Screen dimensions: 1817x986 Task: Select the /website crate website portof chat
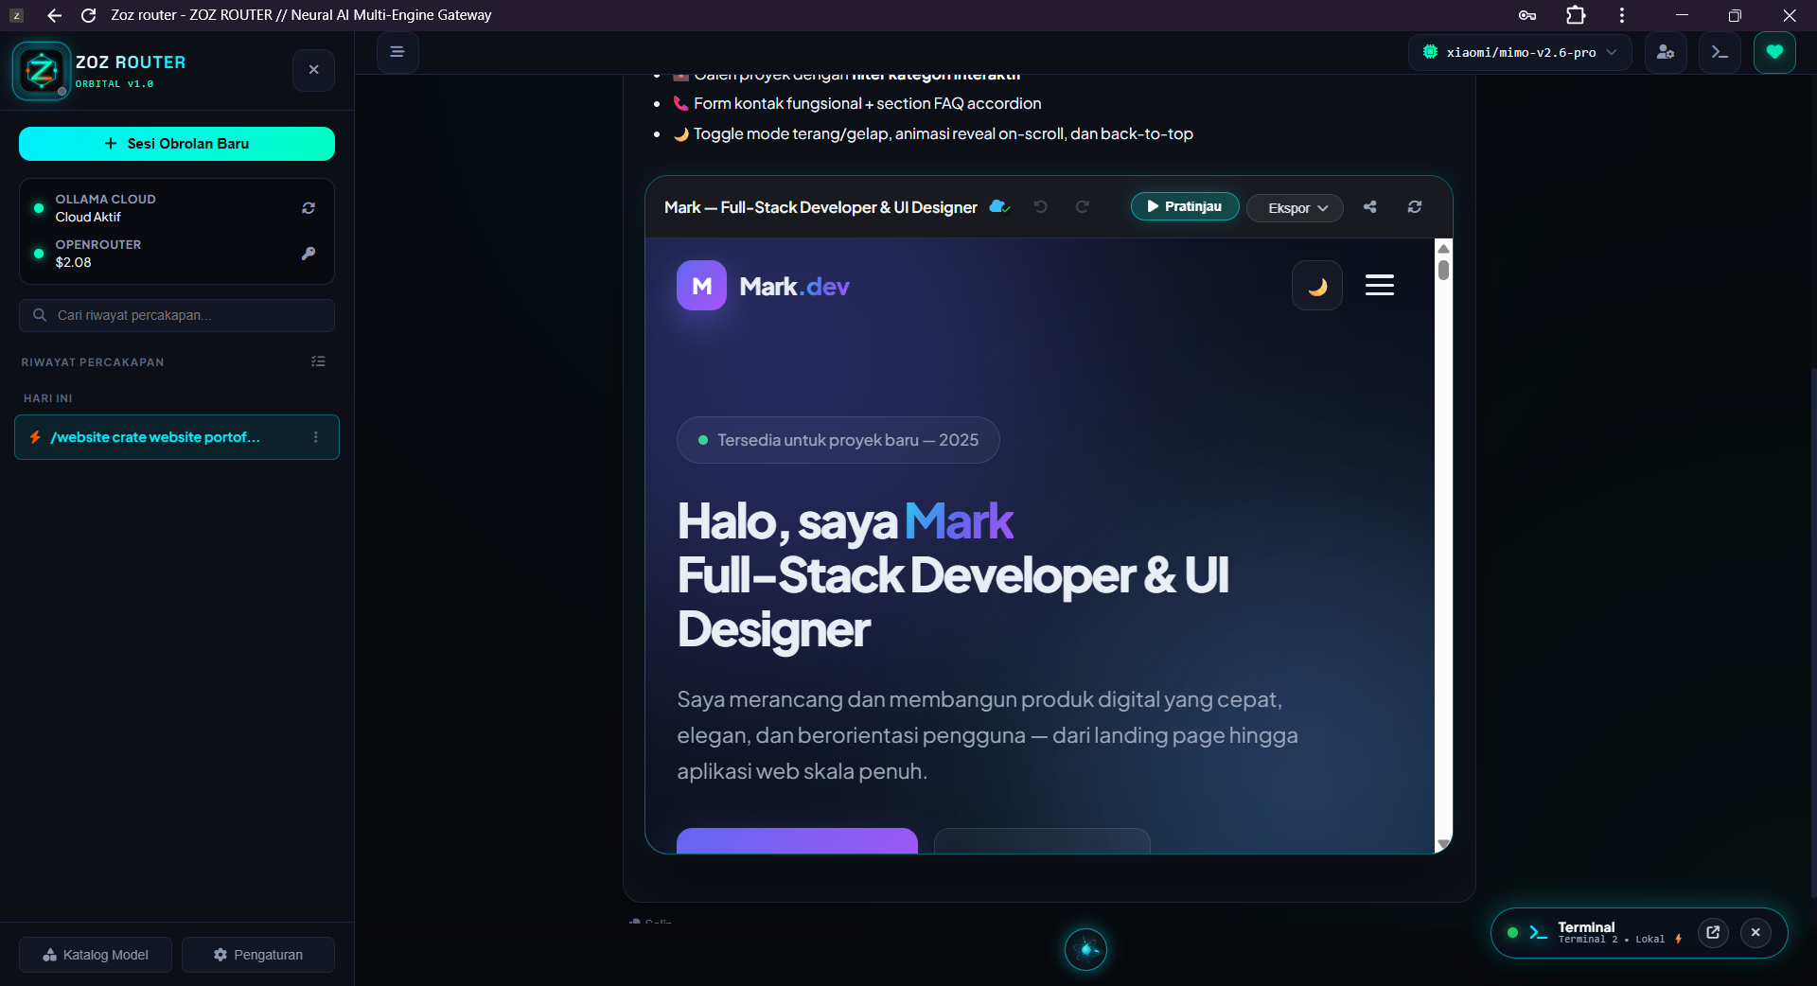pos(177,437)
